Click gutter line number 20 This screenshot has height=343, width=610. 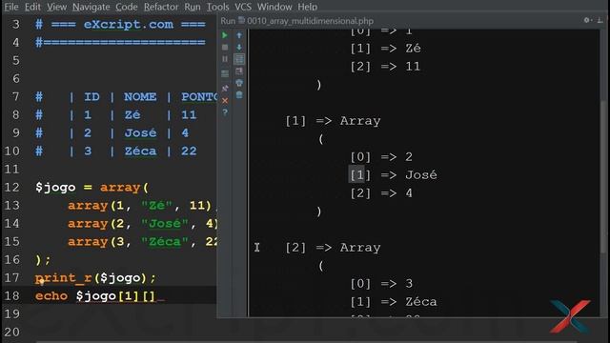coord(11,333)
